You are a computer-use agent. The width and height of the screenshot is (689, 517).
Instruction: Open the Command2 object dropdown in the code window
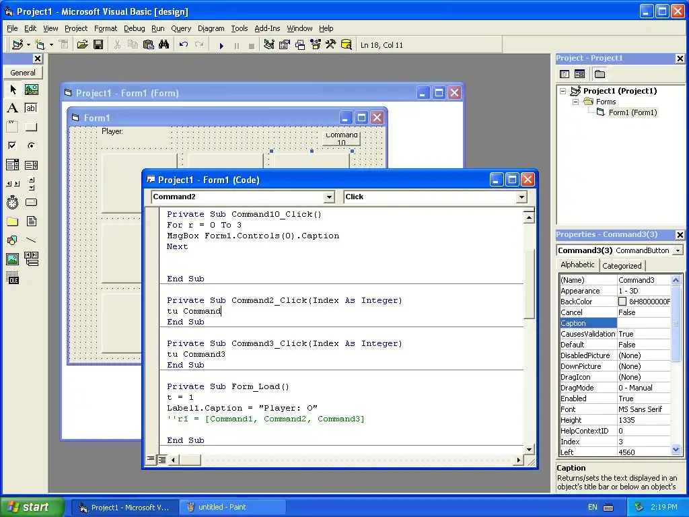pos(329,197)
